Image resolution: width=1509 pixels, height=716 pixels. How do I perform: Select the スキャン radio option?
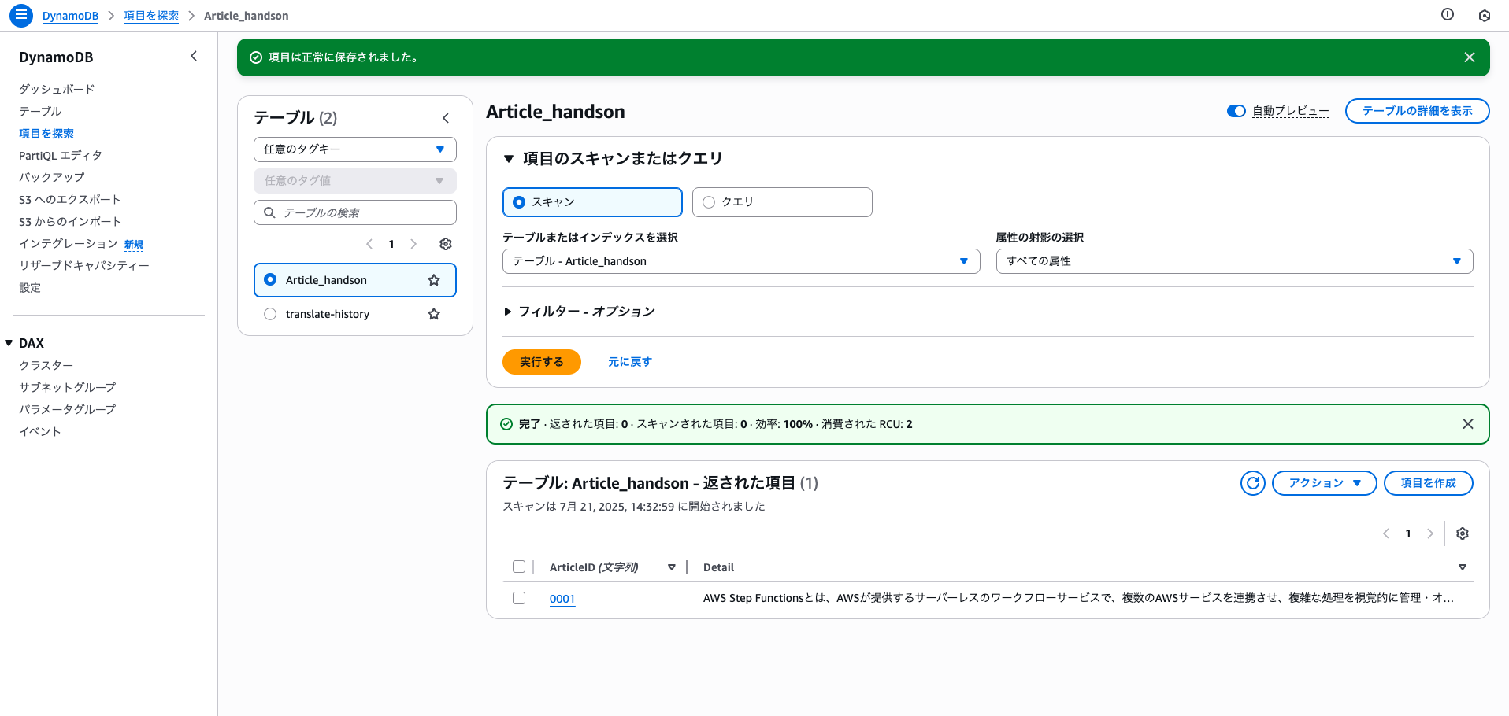click(x=592, y=202)
